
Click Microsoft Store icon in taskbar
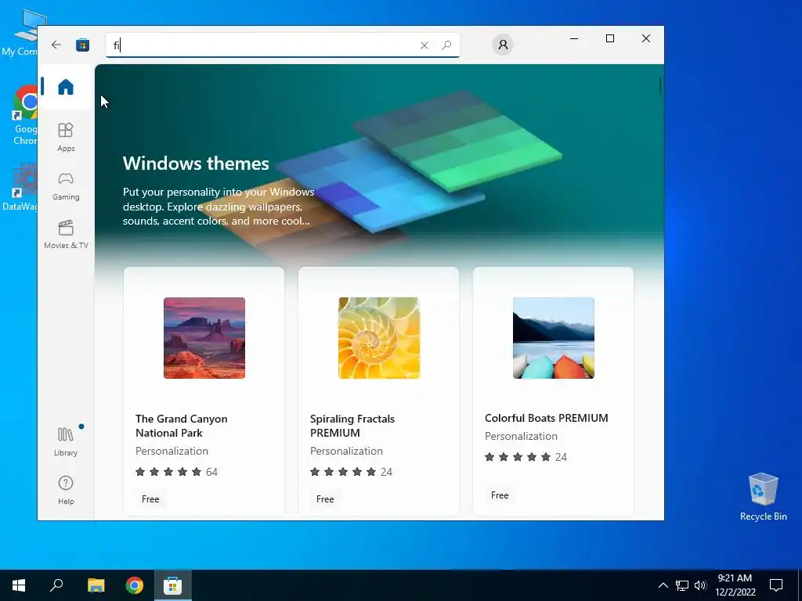click(173, 585)
